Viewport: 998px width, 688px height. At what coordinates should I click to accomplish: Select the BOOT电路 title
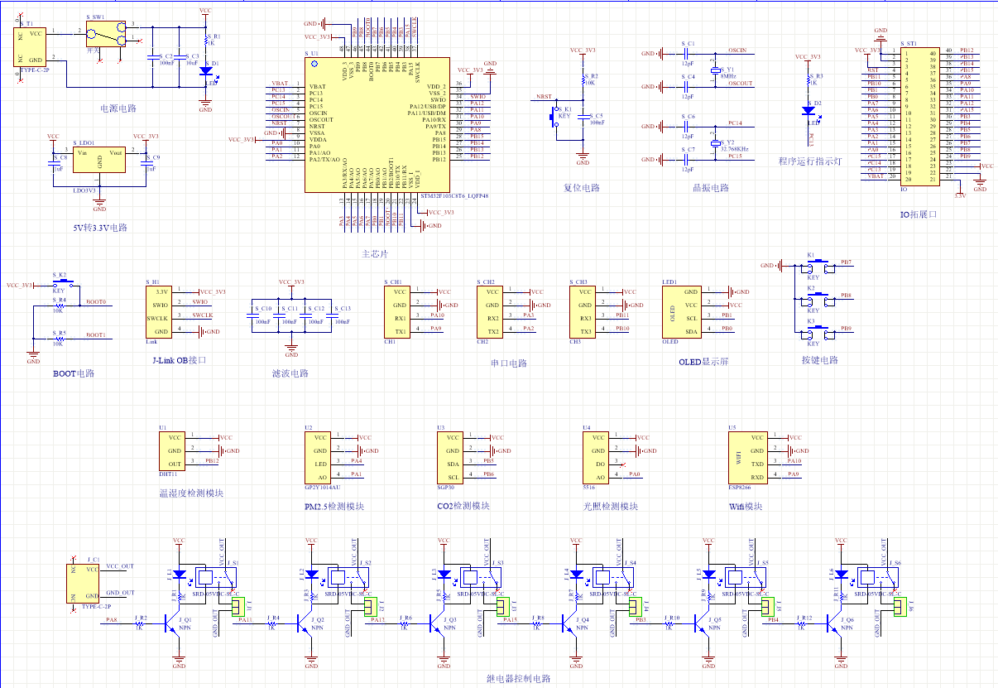[x=74, y=373]
